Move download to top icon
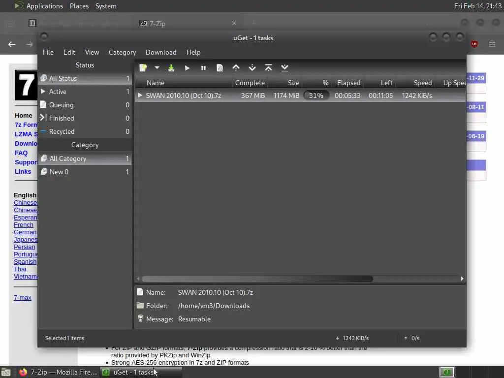The width and height of the screenshot is (504, 378). (x=268, y=68)
